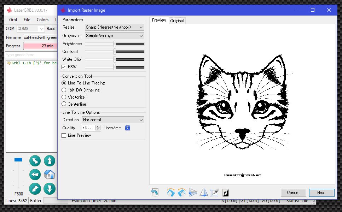Click the 'type gcode here' input field
Screen dimensions: 342x212
pos(31,55)
